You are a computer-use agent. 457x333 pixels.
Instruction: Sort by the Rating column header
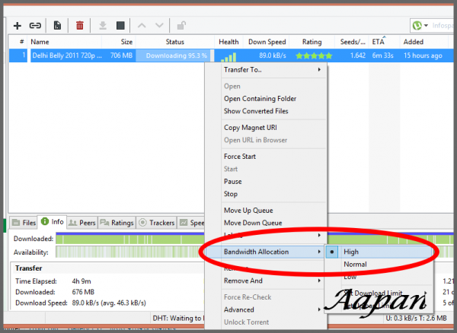tap(312, 42)
